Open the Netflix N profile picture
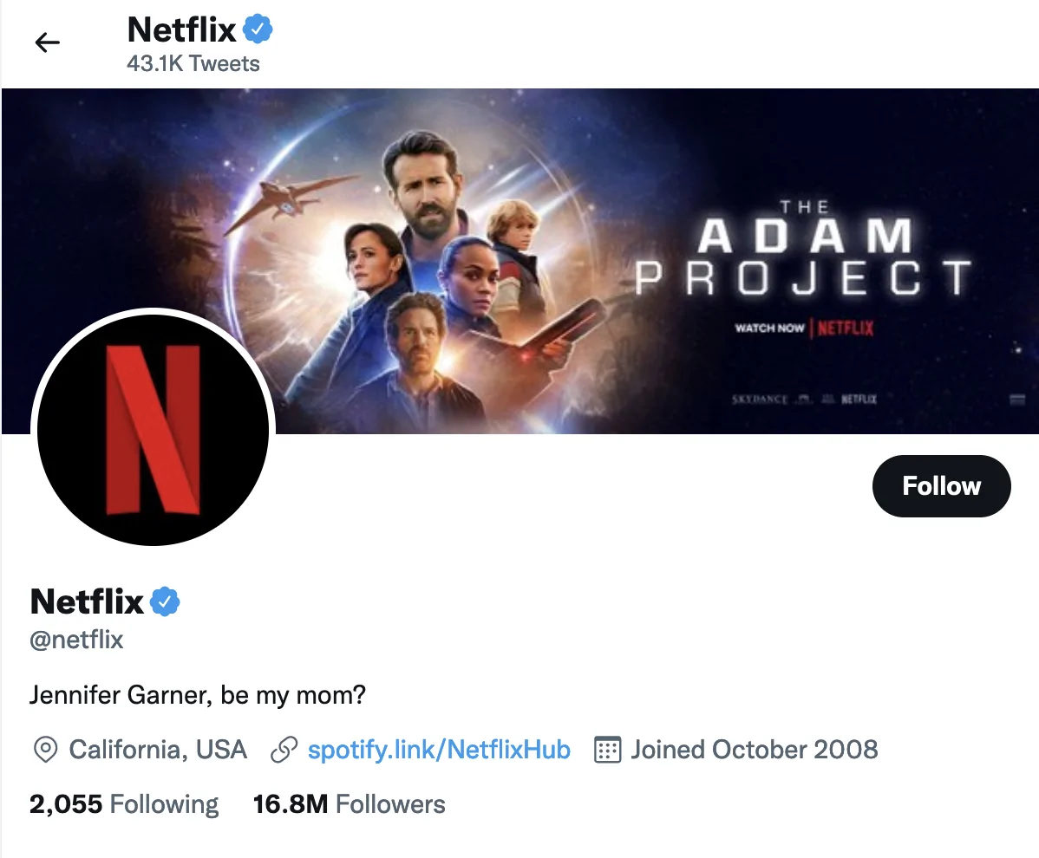This screenshot has height=858, width=1039. click(x=154, y=429)
